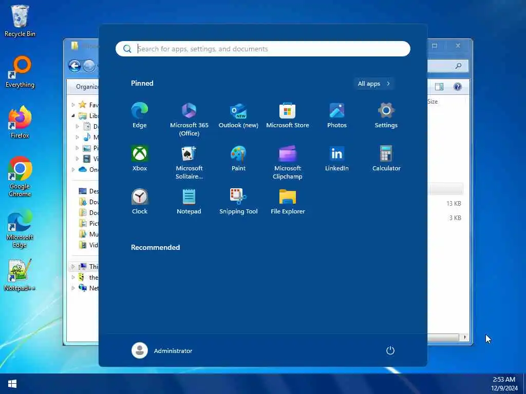The width and height of the screenshot is (526, 394).
Task: Launch Calculator pinned app
Action: coord(386,159)
